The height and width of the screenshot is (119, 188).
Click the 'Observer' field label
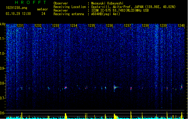[x=61, y=3]
